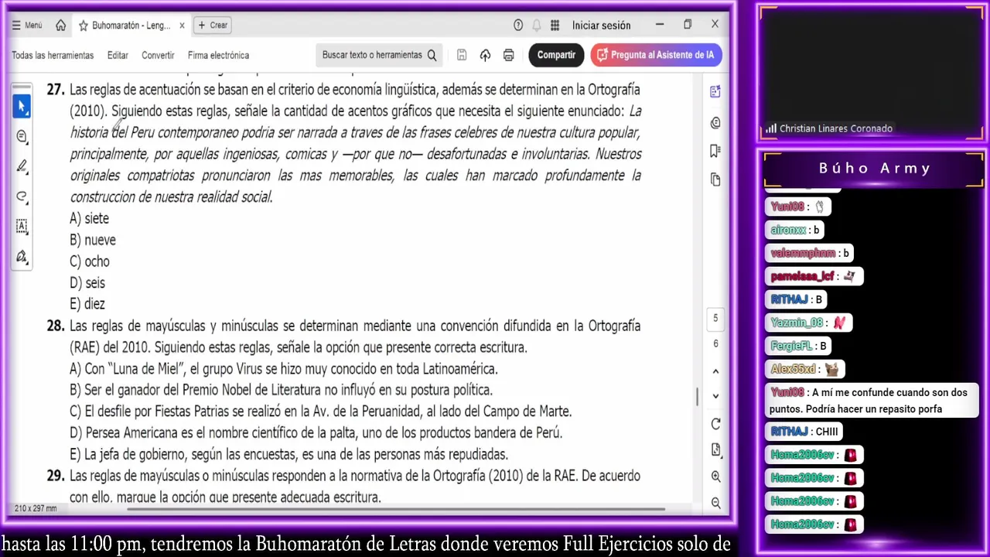This screenshot has width=990, height=557.
Task: Click the save document icon
Action: (x=462, y=55)
